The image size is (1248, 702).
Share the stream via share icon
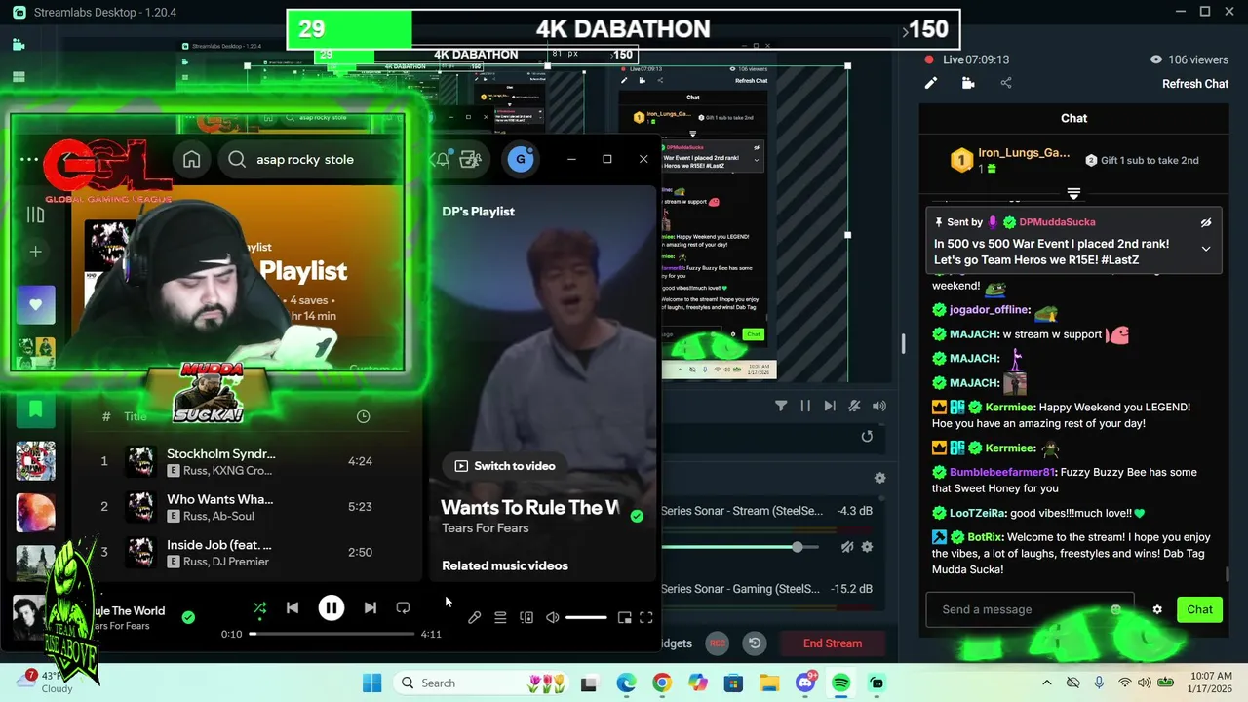(1006, 83)
